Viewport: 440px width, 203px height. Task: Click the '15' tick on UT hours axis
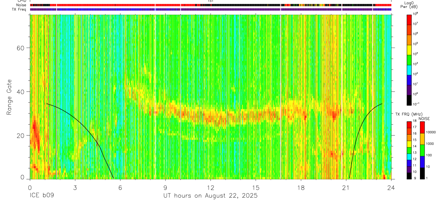pos(256,187)
